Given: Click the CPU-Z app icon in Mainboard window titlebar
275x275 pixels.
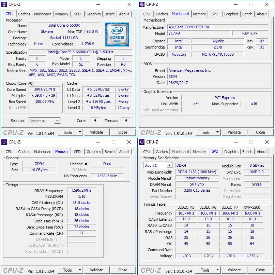Looking at the screenshot, I should tap(142, 4).
